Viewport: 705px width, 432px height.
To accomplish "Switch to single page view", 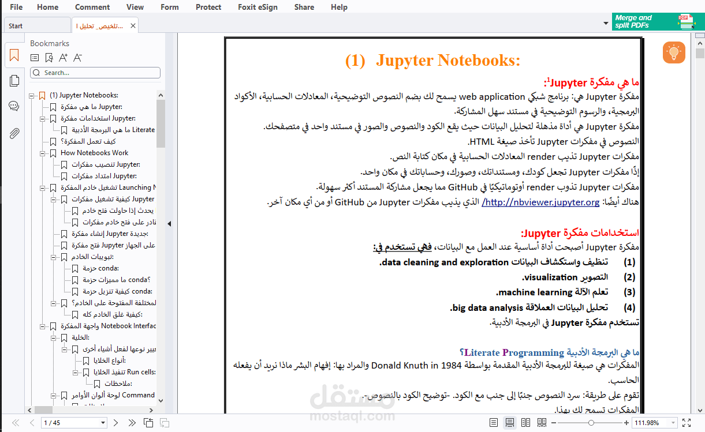I will pyautogui.click(x=494, y=423).
